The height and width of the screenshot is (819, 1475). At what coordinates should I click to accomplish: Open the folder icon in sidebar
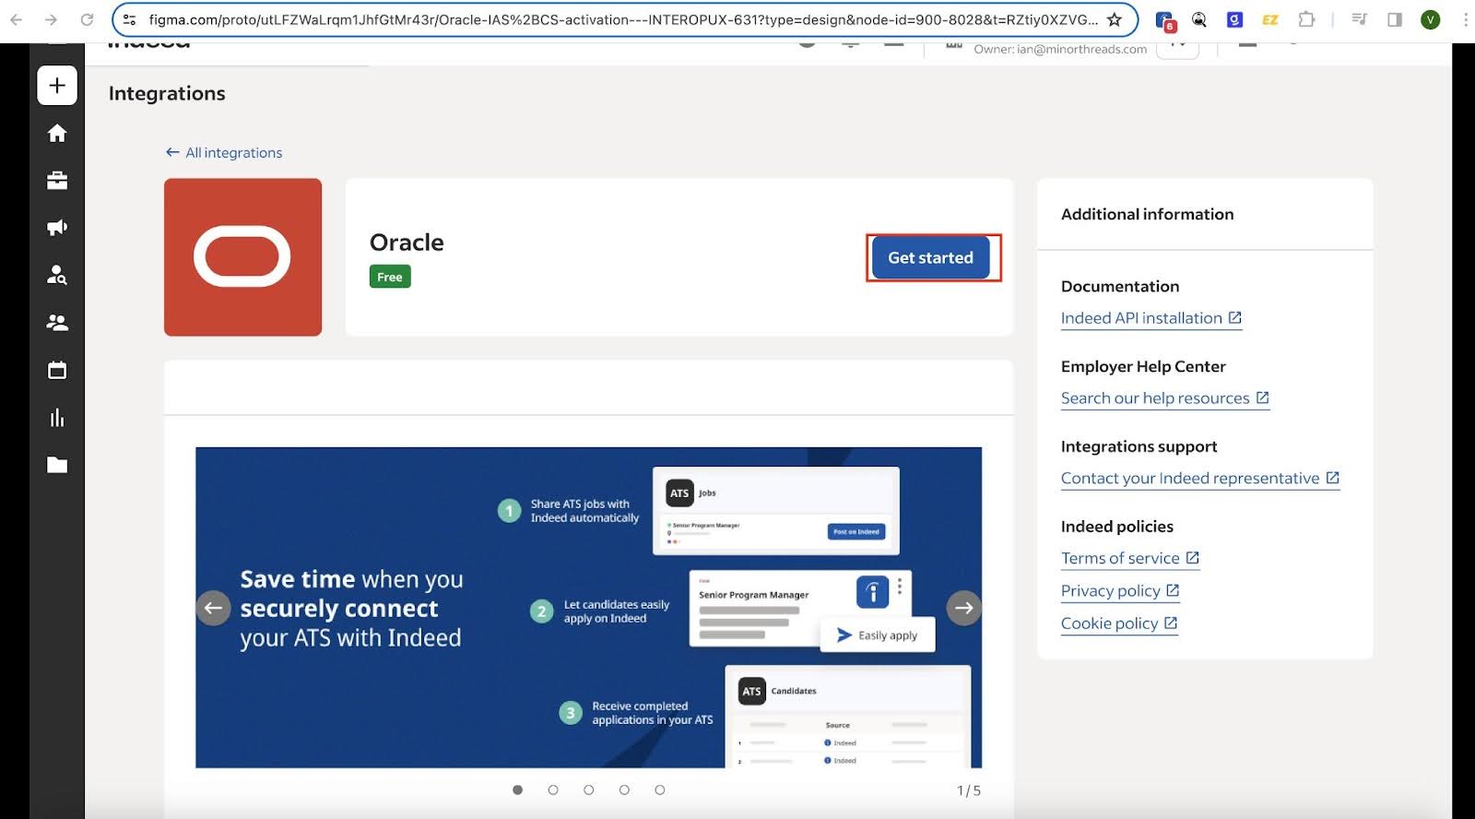57,465
